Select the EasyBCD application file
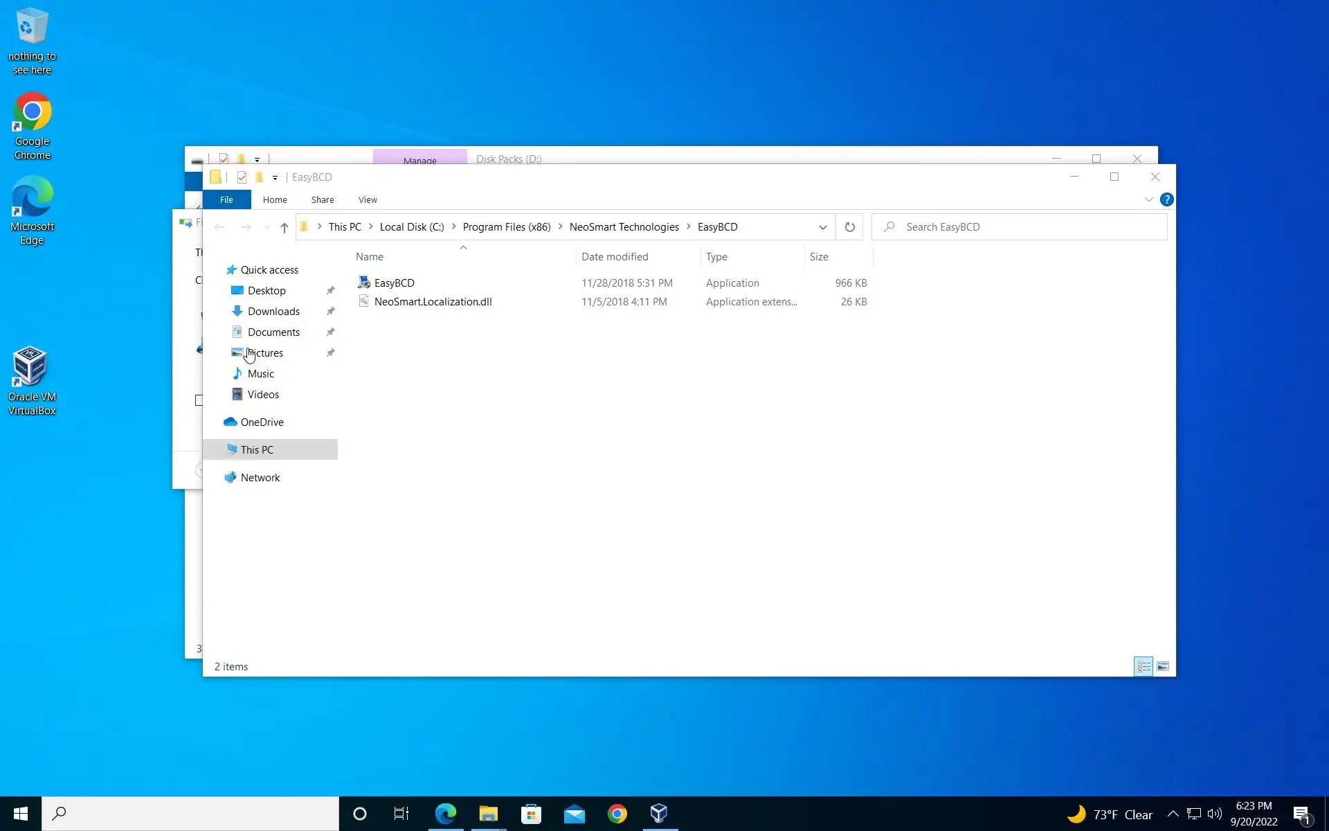1329x831 pixels. point(394,283)
